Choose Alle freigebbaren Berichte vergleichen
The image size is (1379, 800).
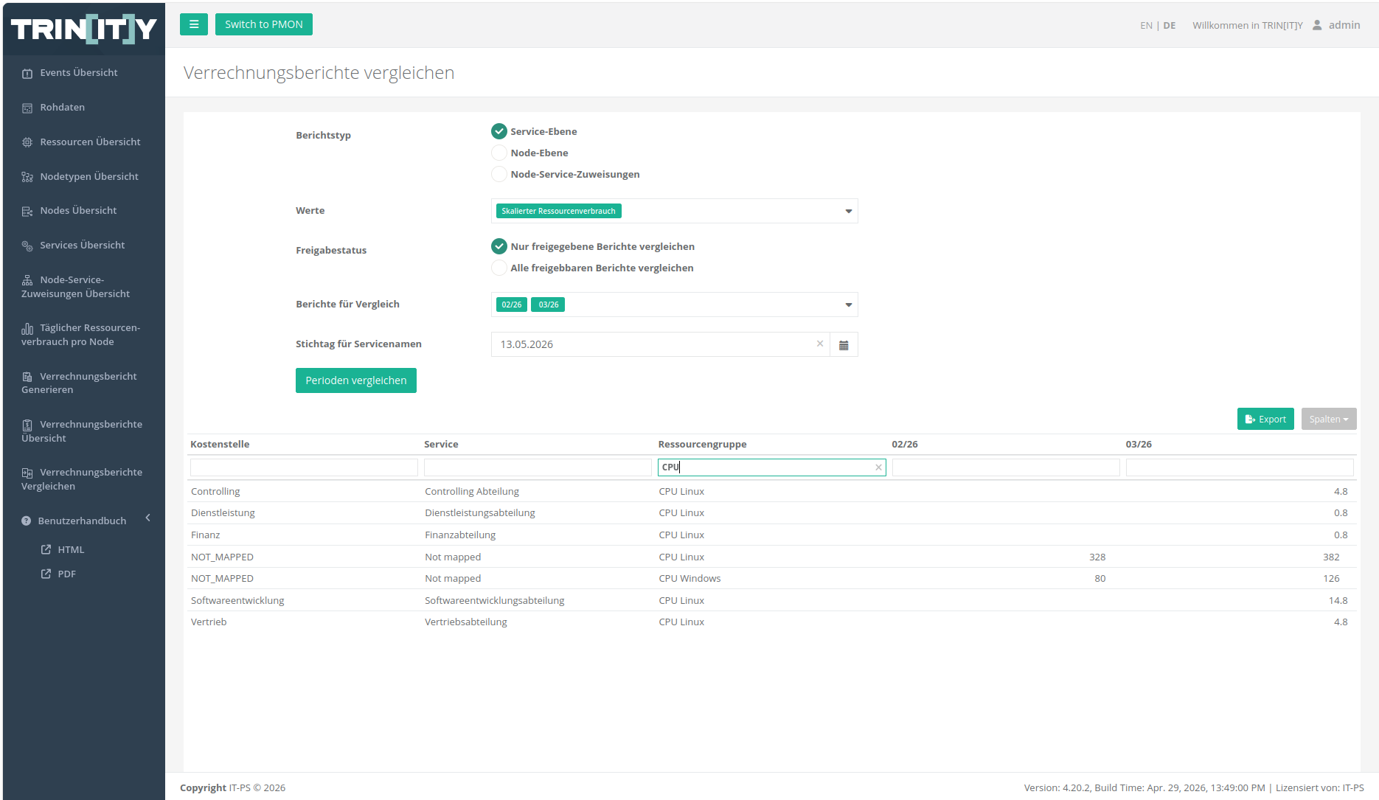pos(499,268)
